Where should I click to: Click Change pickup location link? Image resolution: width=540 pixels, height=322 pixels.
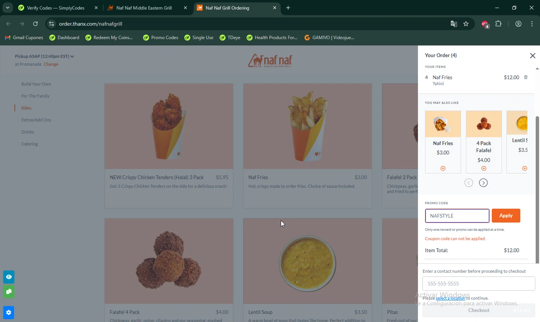pyautogui.click(x=51, y=64)
